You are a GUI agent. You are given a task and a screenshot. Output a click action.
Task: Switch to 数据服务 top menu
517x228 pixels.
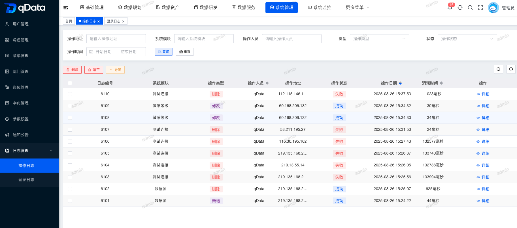[244, 8]
